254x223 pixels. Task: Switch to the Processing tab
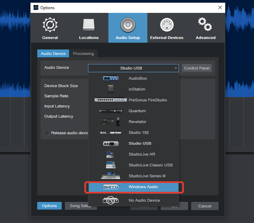point(83,54)
